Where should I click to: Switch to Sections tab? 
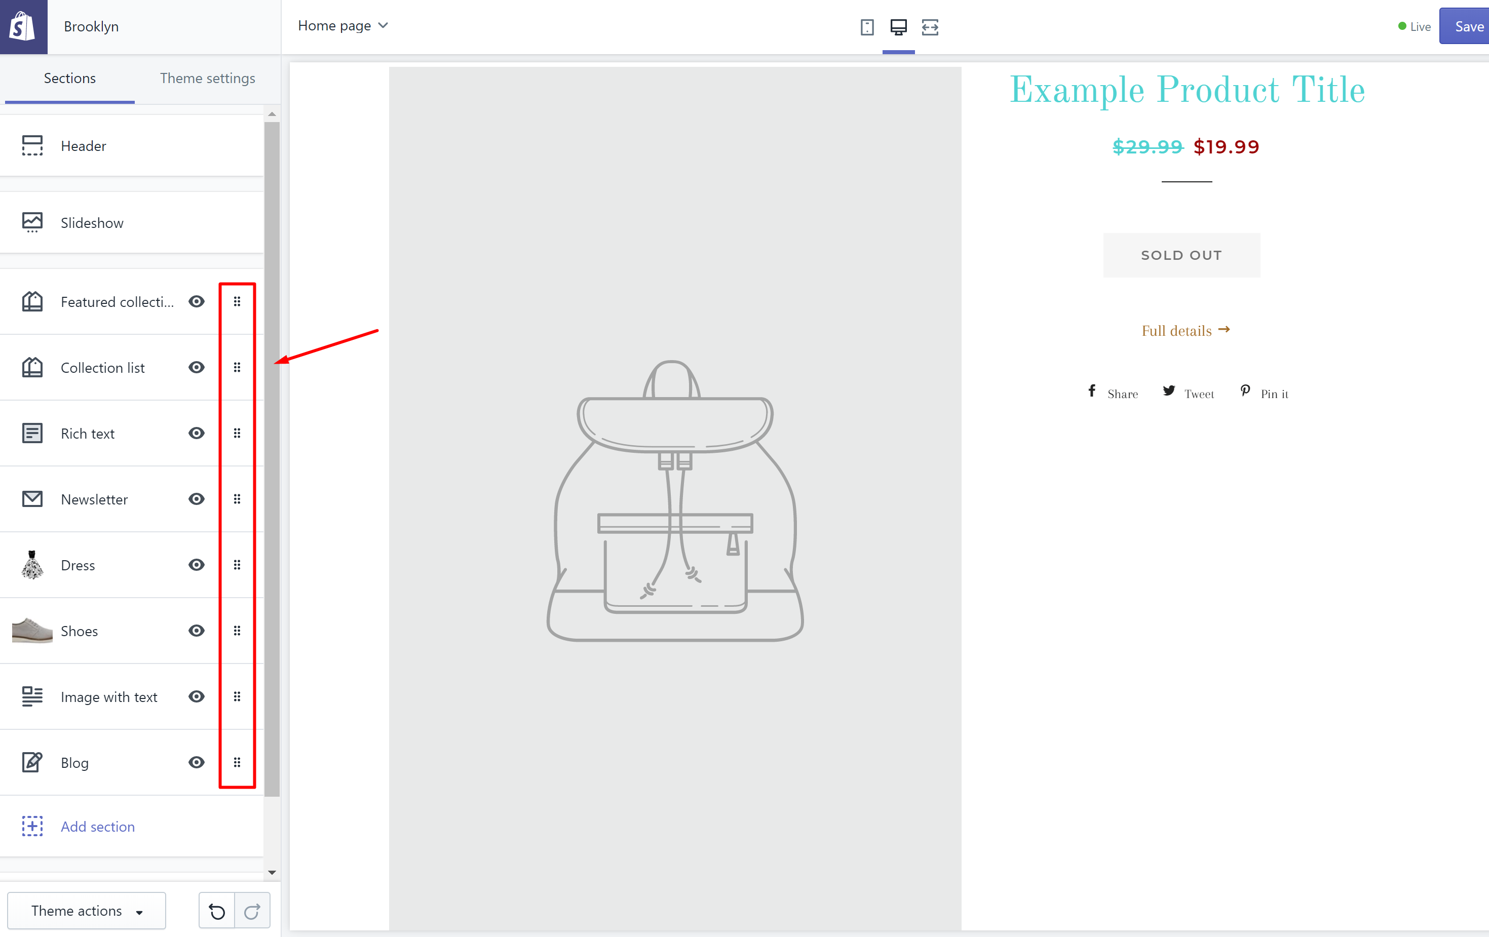pos(69,77)
